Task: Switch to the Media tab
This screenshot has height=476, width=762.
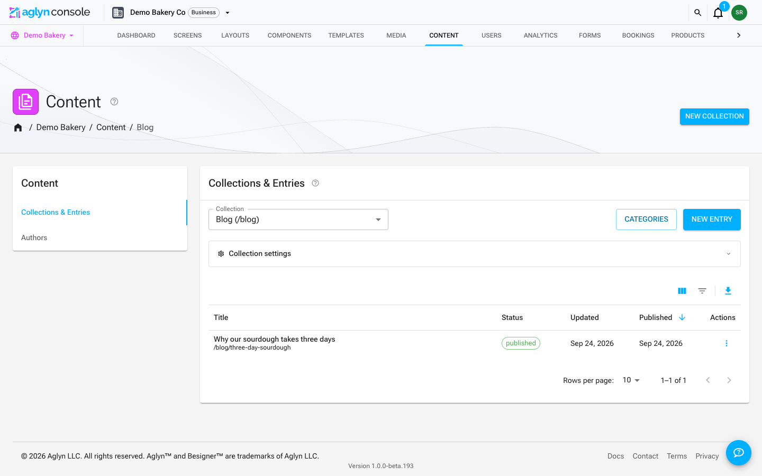Action: pyautogui.click(x=396, y=35)
